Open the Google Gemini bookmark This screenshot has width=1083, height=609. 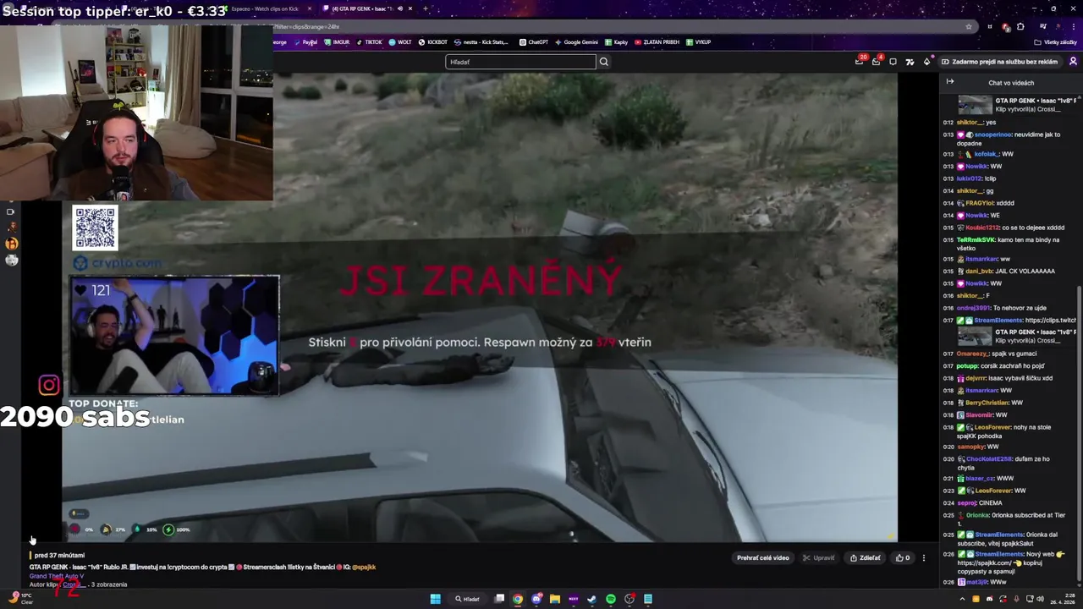coord(576,42)
